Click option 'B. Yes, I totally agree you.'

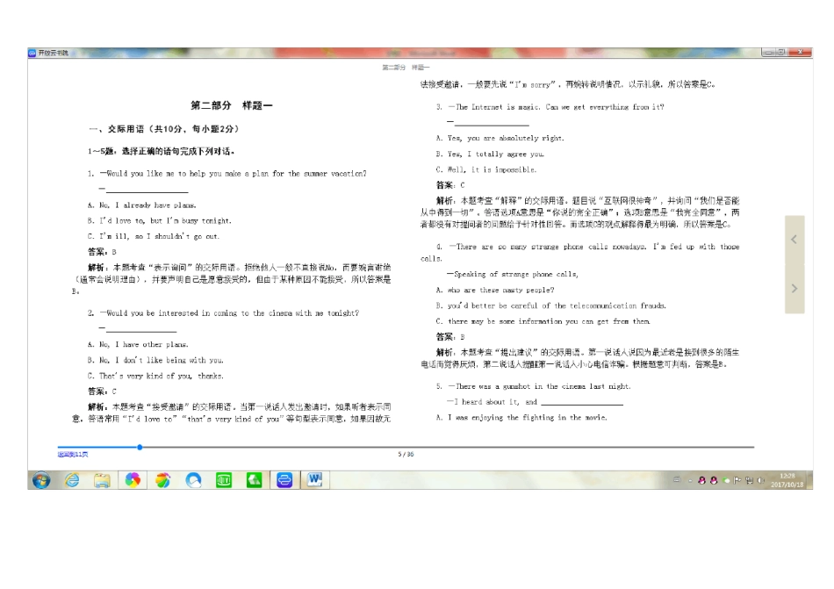(x=490, y=154)
